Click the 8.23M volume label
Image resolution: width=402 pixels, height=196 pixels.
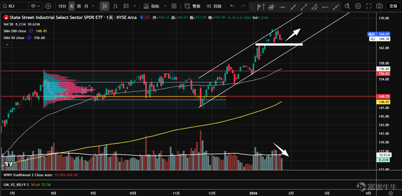383,160
